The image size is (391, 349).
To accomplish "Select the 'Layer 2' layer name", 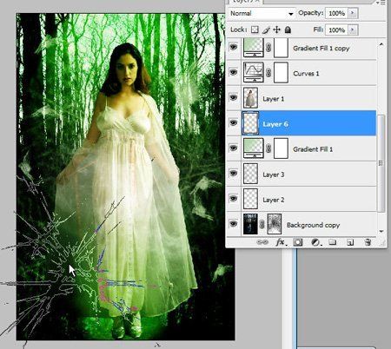I will pos(274,200).
